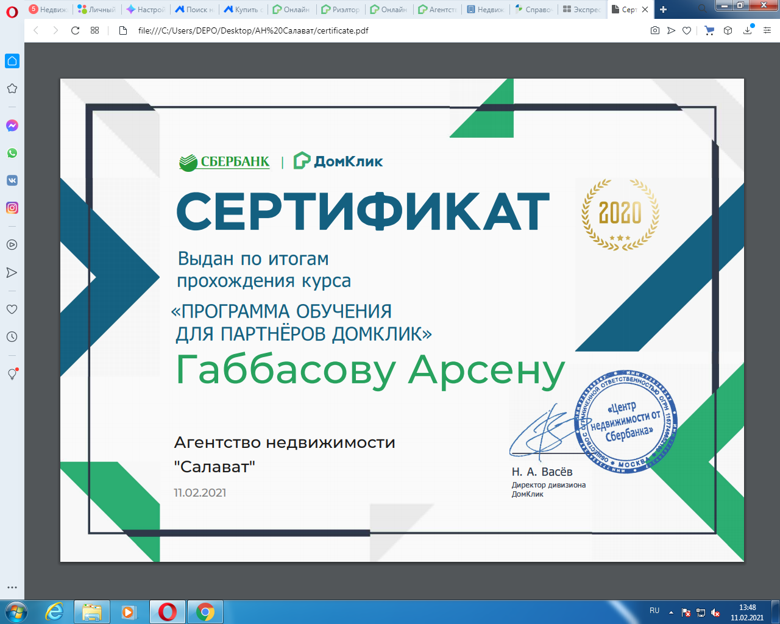This screenshot has width=780, height=624.
Task: Open sidebar setup three-dots menu
Action: pos(12,588)
